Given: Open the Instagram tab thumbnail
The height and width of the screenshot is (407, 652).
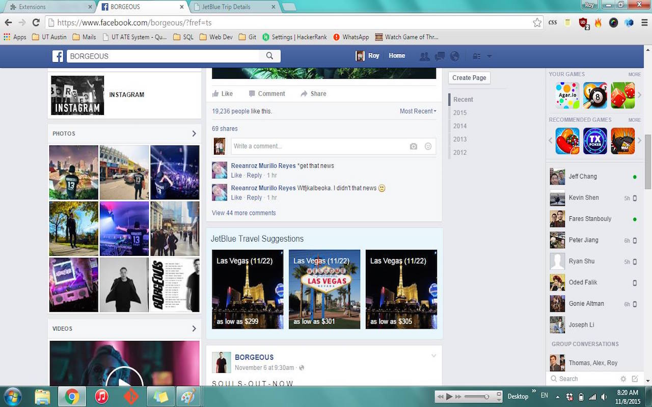Looking at the screenshot, I should point(77,95).
